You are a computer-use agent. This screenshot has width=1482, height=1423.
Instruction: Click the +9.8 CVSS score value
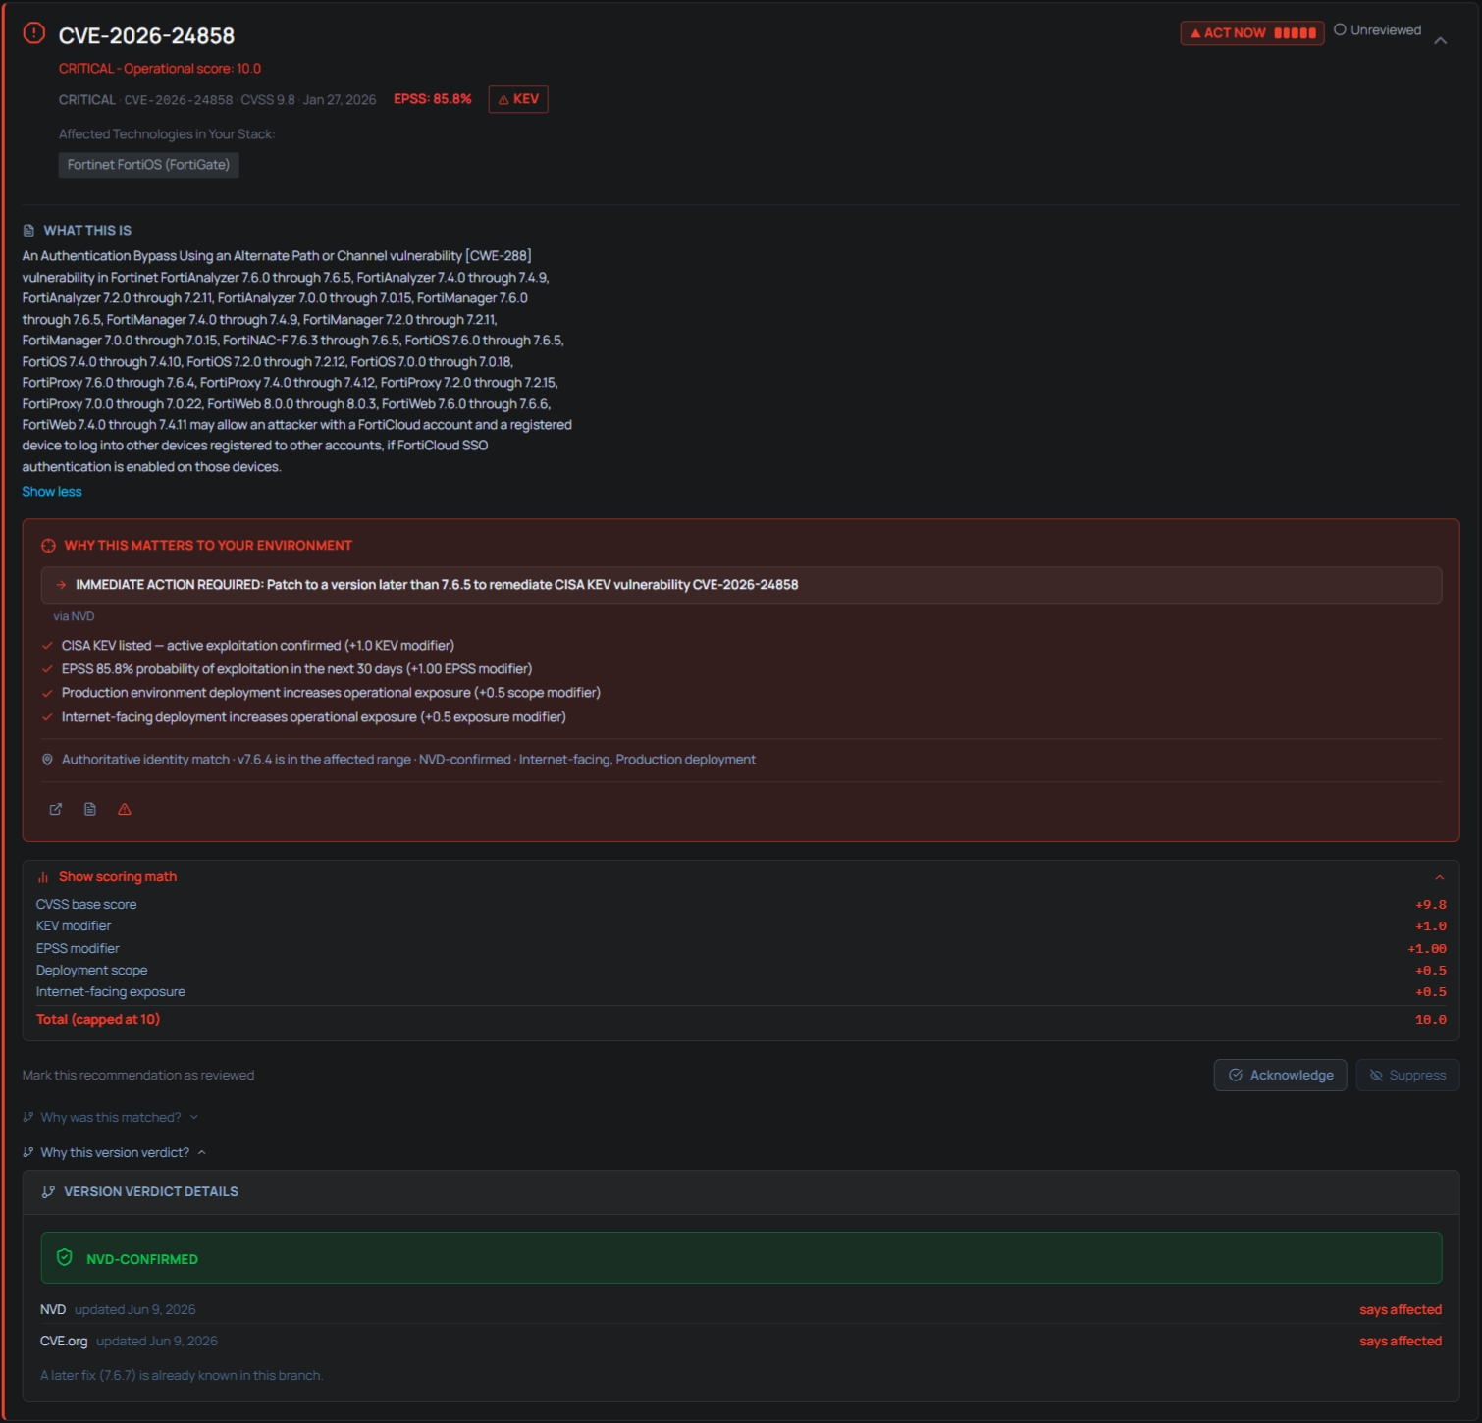(x=1430, y=905)
